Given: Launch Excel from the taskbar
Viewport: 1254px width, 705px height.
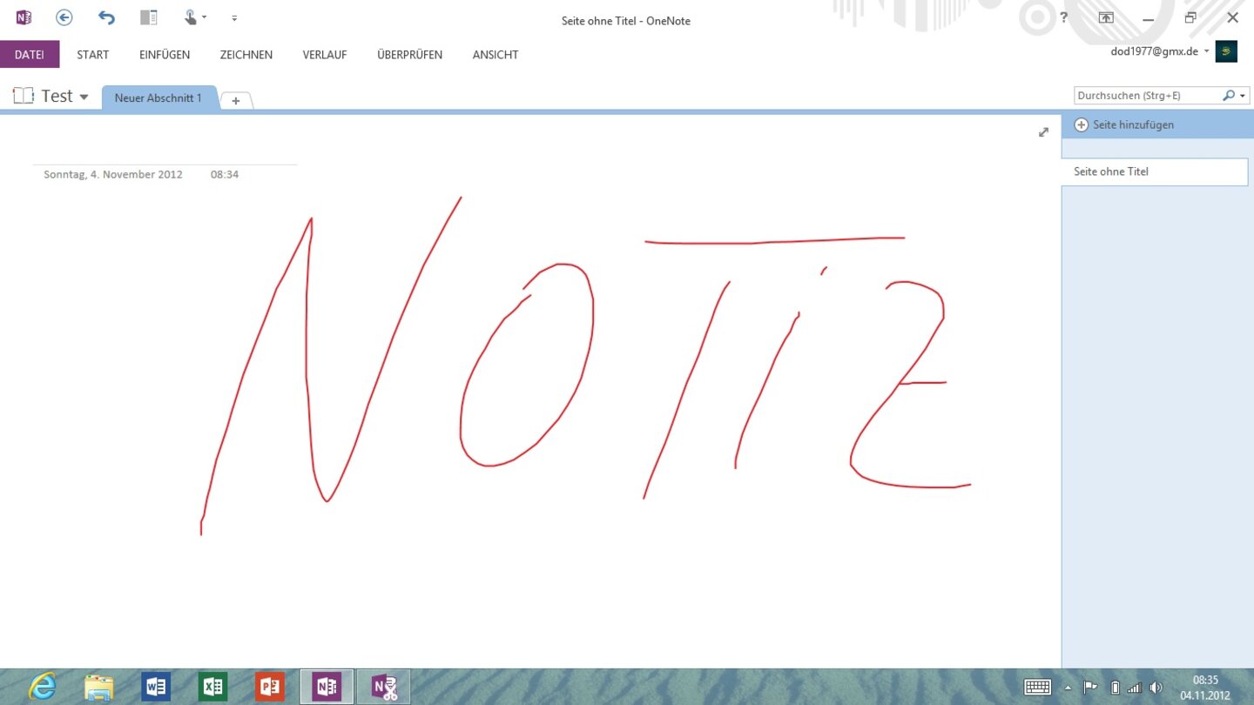Looking at the screenshot, I should click(x=212, y=687).
